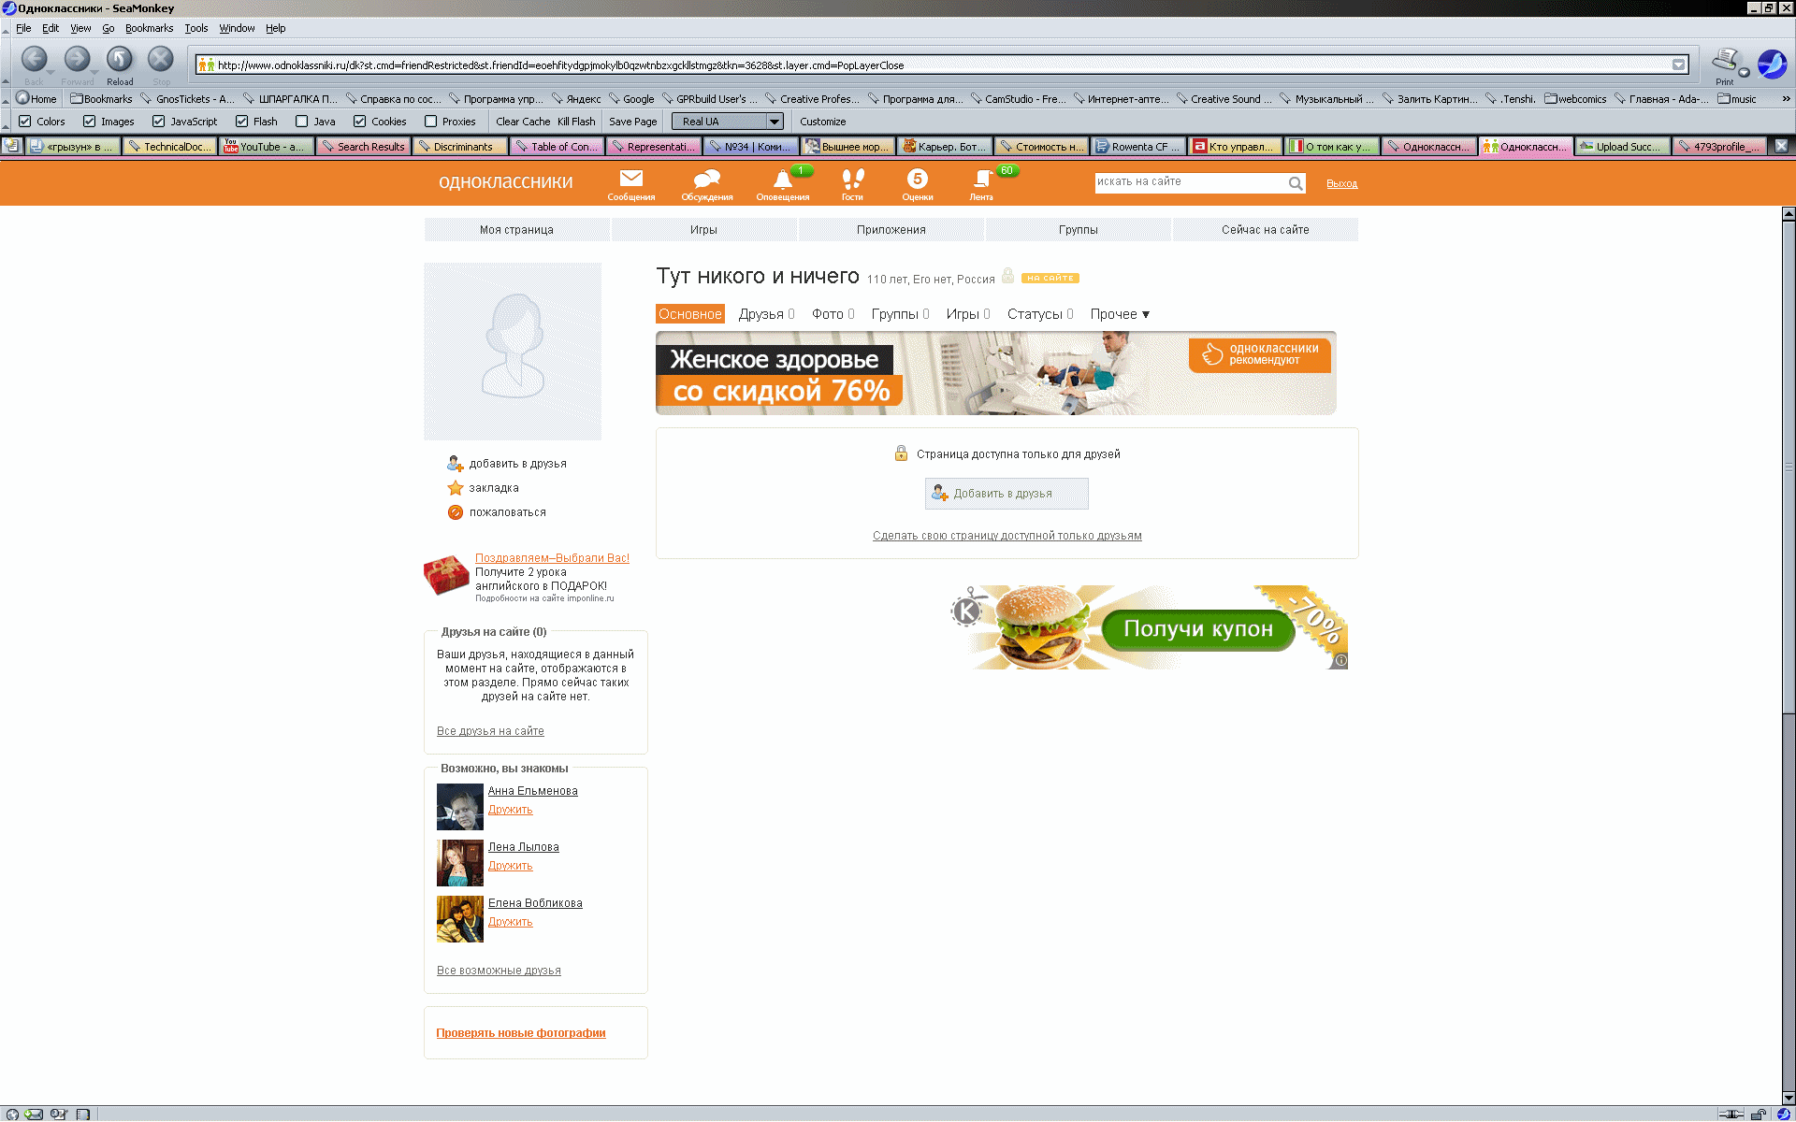Click the site search input field
This screenshot has width=1796, height=1122.
click(x=1190, y=182)
